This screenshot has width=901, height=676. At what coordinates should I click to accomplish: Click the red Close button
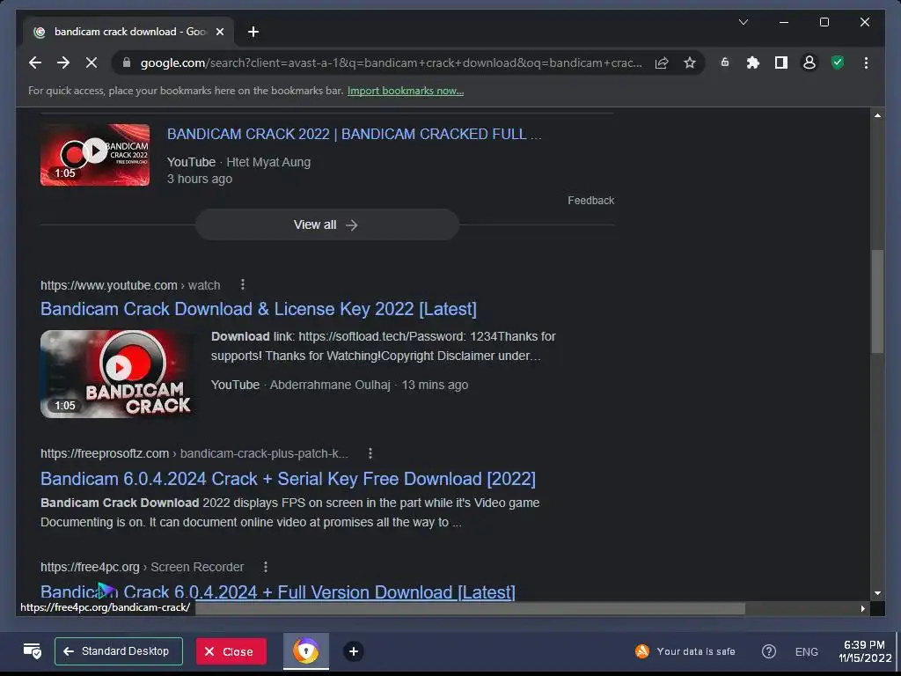click(231, 651)
